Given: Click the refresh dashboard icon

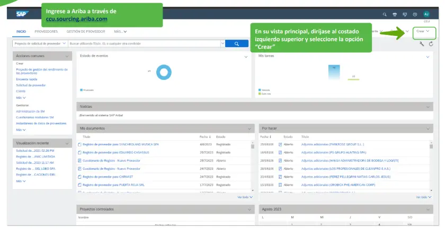Looking at the screenshot, I should tap(431, 44).
